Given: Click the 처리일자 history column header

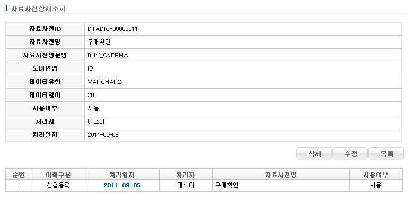Looking at the screenshot, I should [x=122, y=175].
